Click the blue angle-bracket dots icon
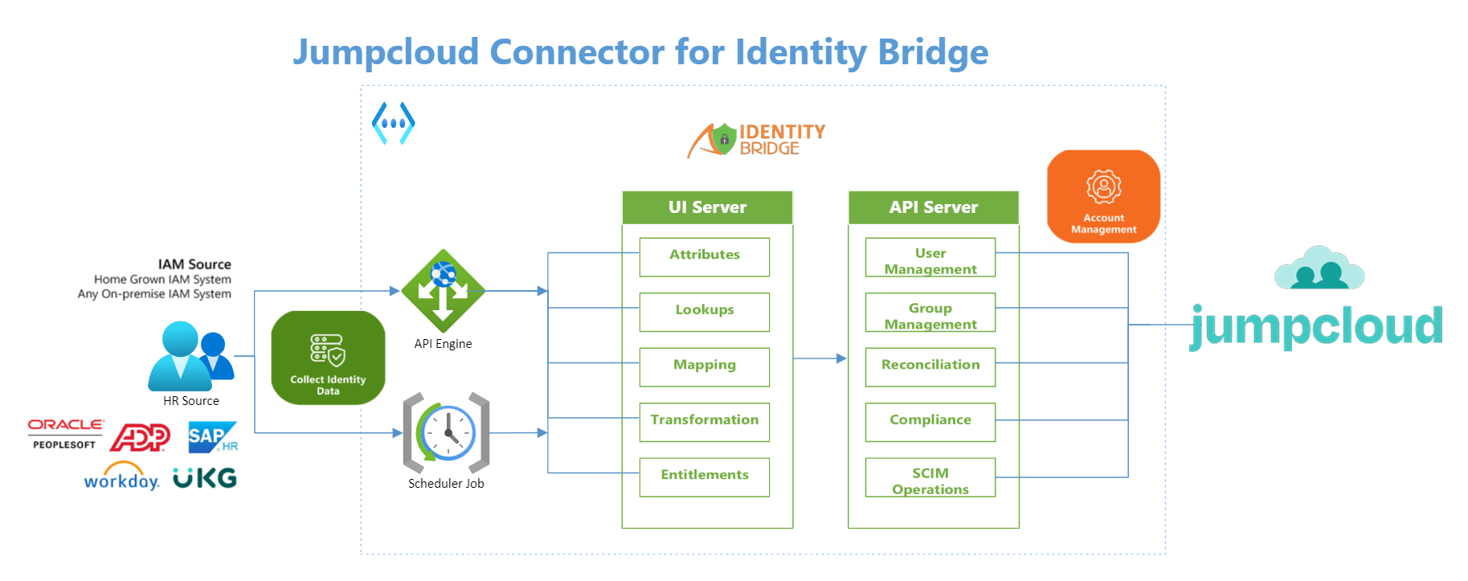1468x581 pixels. pyautogui.click(x=393, y=123)
